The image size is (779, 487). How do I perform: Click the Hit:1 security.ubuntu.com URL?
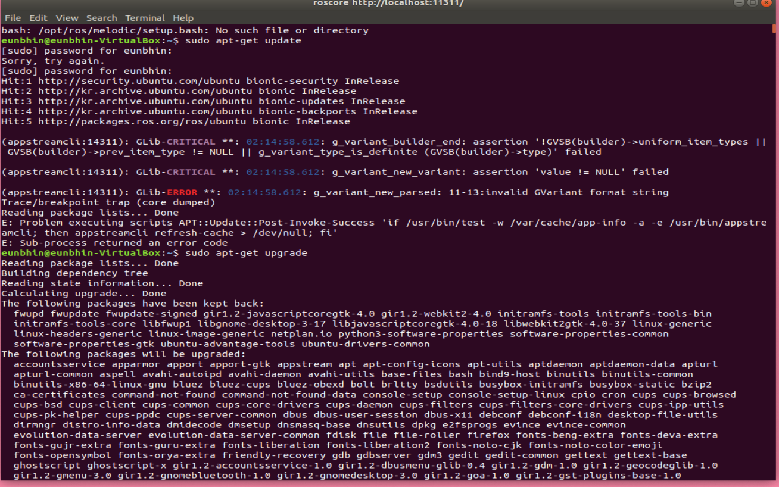coord(139,81)
